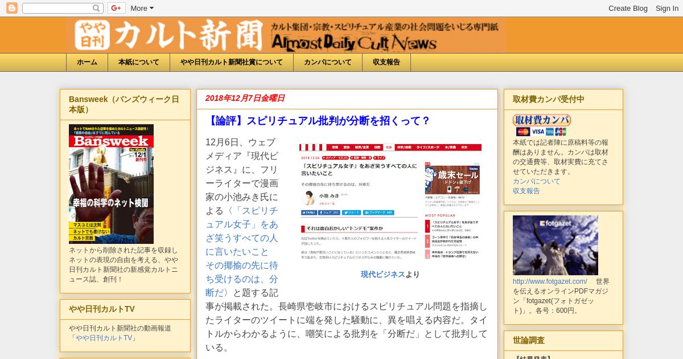The width and height of the screenshot is (683, 359).
Task: Click sidebar link カンパについて
Action: (x=537, y=181)
